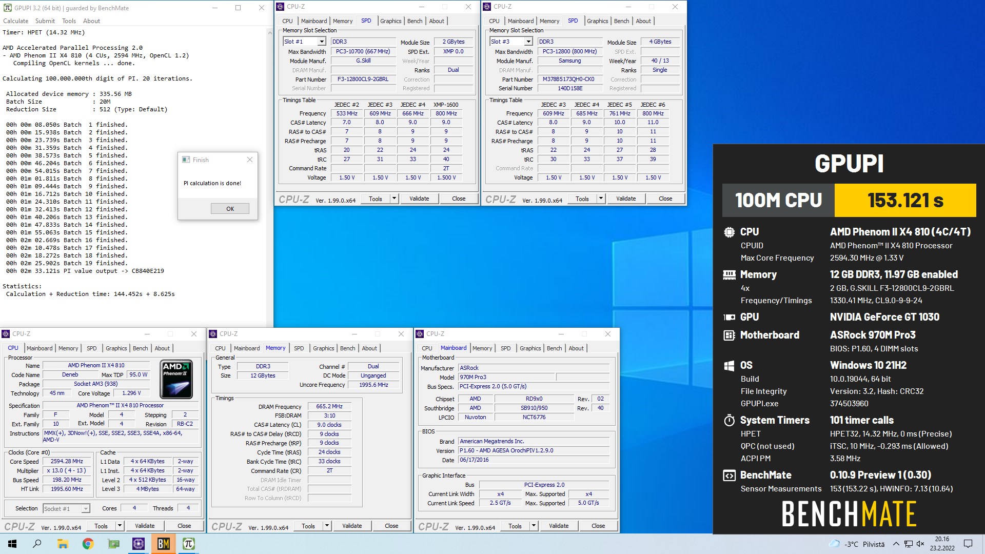Click the System Timers icon in BenchMate panel
Viewport: 985px width, 554px height.
[729, 420]
